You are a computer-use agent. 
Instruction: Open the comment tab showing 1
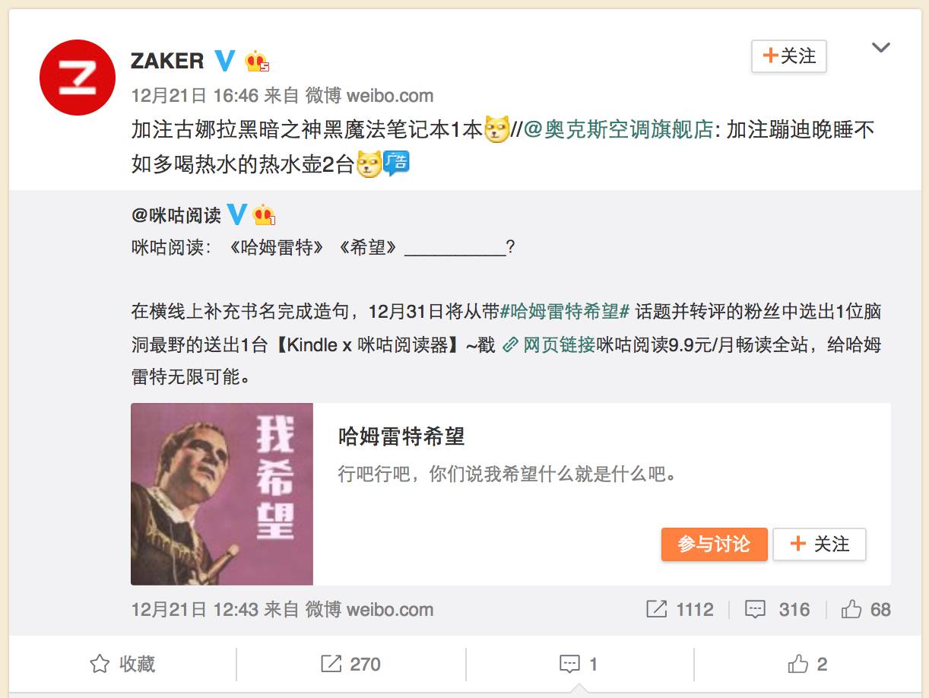pos(579,664)
